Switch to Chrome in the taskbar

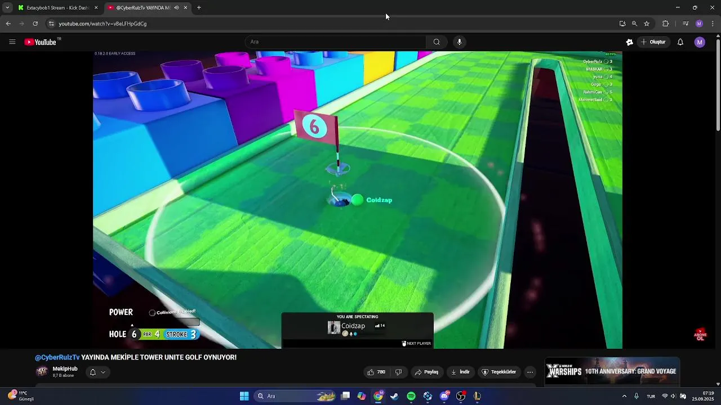379,396
